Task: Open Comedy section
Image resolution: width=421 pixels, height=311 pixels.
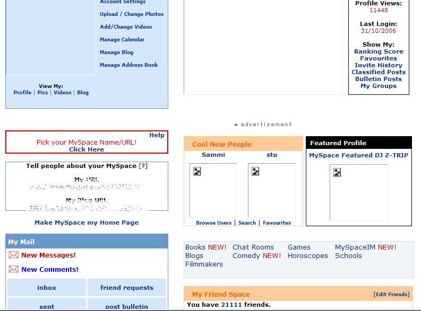Action: (x=246, y=256)
